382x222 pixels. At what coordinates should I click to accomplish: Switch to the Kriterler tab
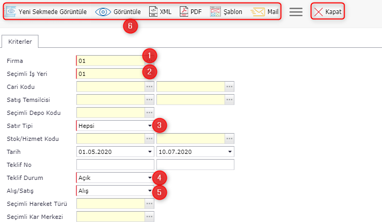click(20, 41)
